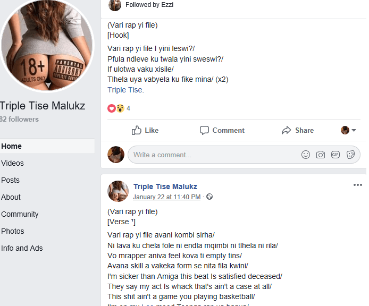Click the heart reaction icon

point(111,108)
